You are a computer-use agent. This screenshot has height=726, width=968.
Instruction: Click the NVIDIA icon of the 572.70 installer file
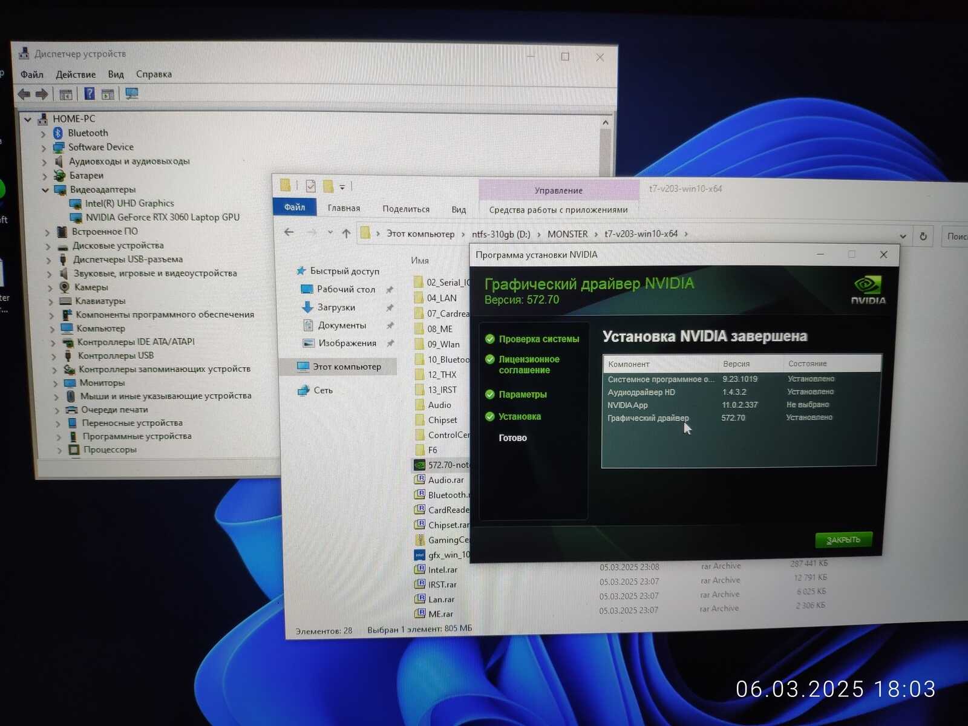click(x=419, y=465)
